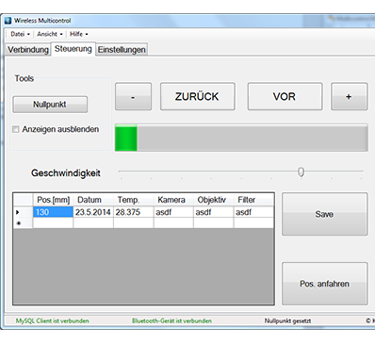Click the minus step button
This screenshot has height=344, width=375.
coord(133,96)
